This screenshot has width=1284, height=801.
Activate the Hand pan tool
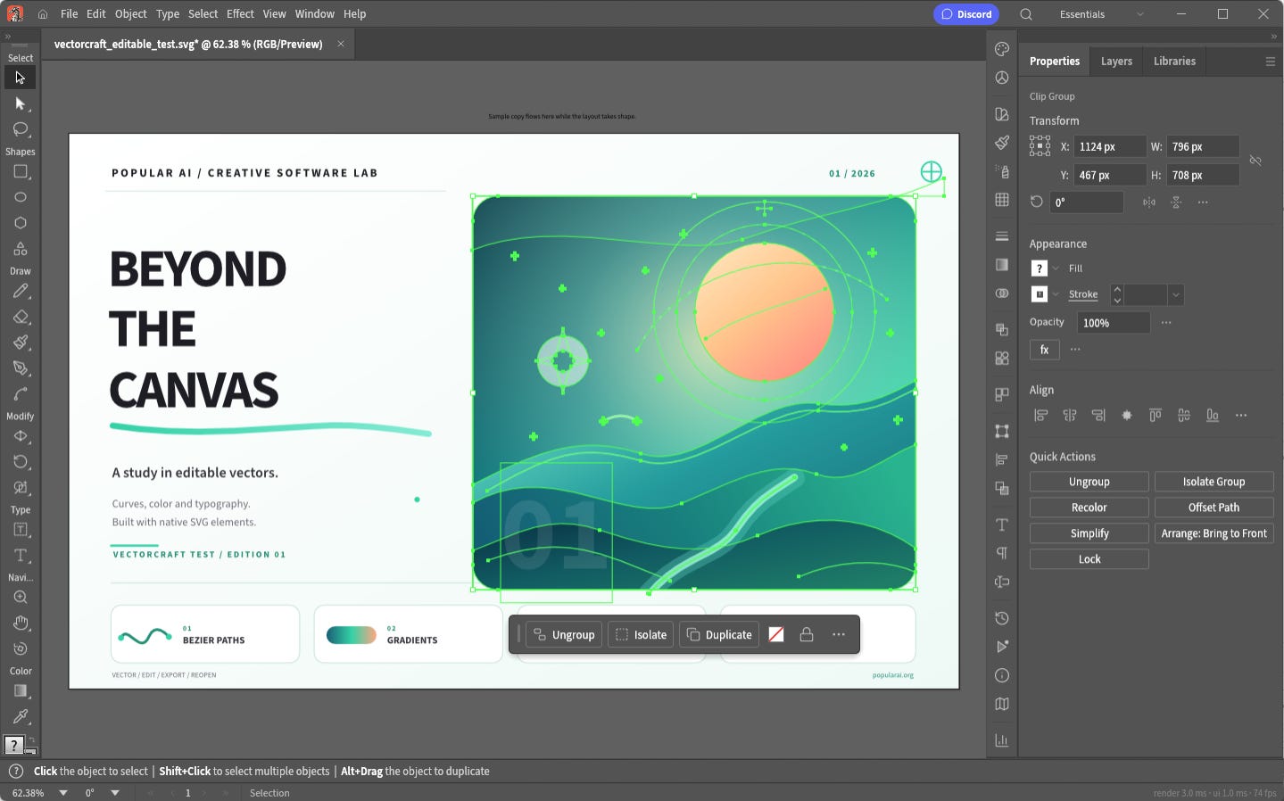pos(21,623)
